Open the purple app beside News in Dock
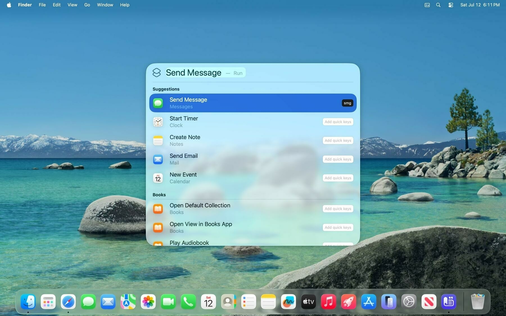 (449, 302)
